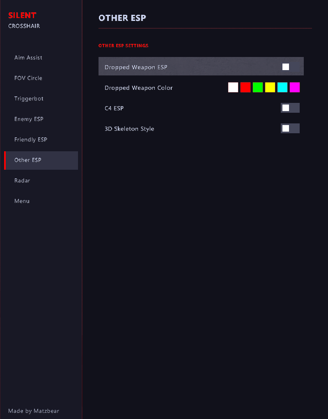Open the Menu settings section

[22, 201]
